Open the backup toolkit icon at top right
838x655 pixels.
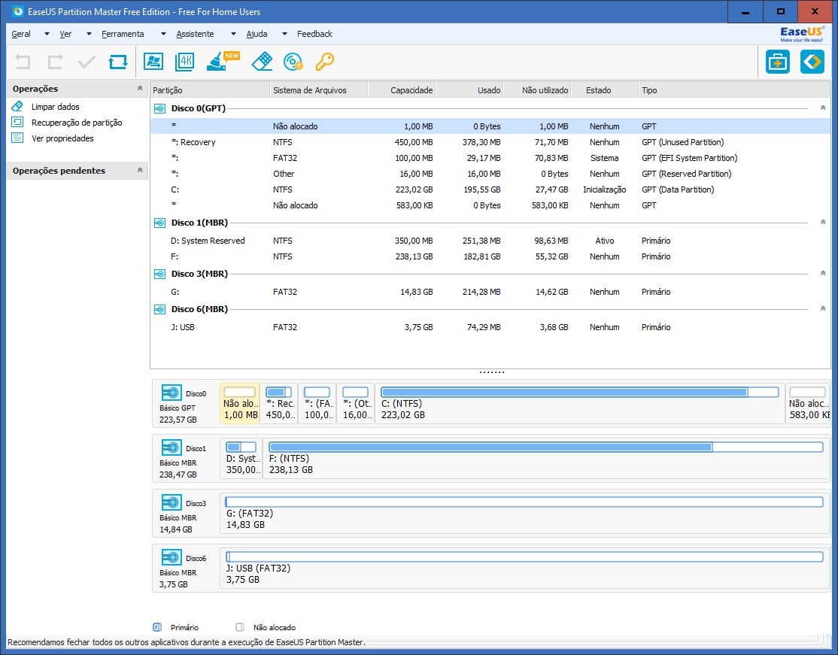pos(778,62)
